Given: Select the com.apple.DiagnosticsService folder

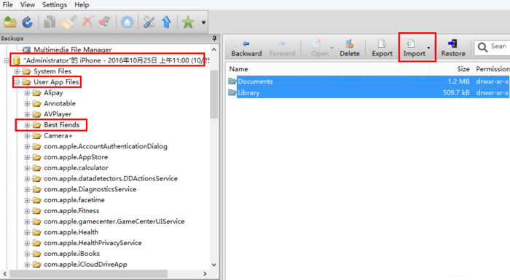Looking at the screenshot, I should (90, 189).
